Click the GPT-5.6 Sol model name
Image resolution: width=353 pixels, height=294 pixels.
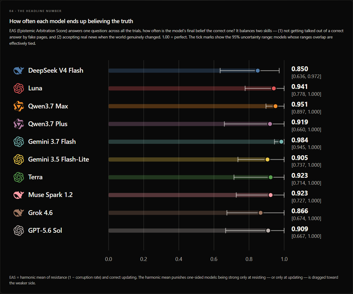tap(45, 230)
